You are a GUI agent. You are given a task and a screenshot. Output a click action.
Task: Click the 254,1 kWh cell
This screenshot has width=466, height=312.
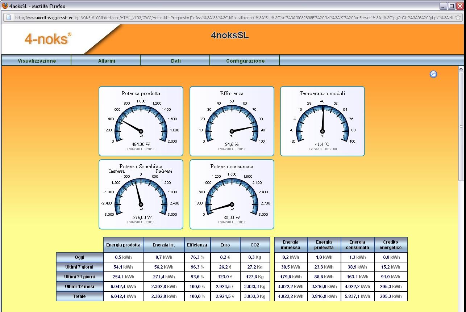[124, 277]
